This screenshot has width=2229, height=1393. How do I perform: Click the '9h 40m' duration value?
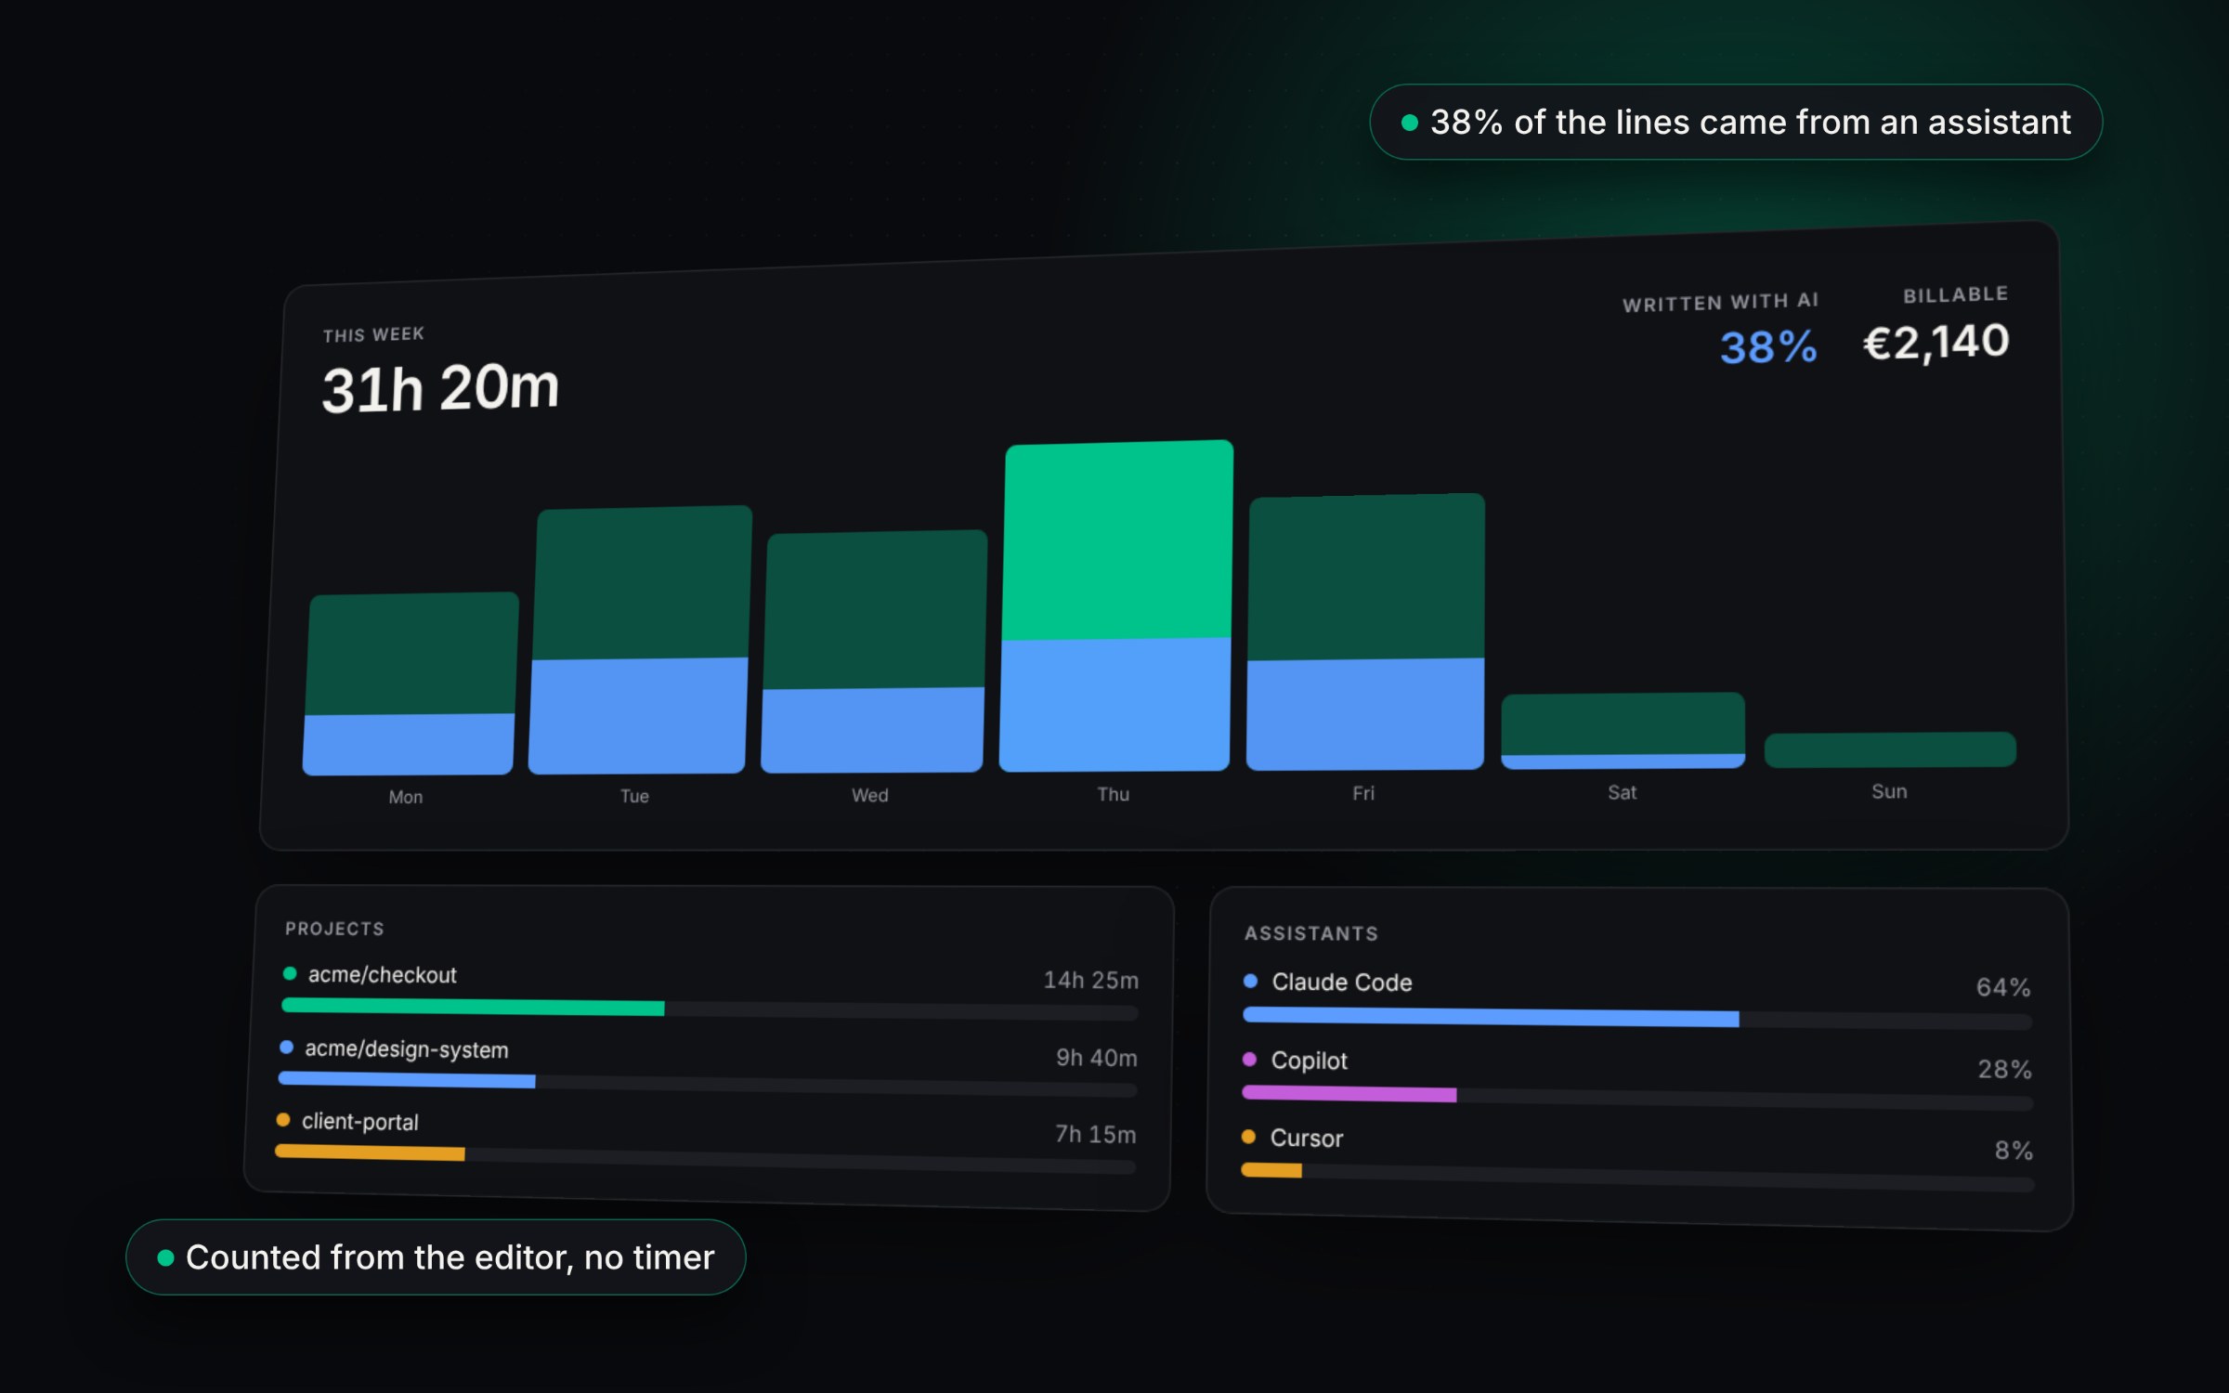tap(1097, 1058)
